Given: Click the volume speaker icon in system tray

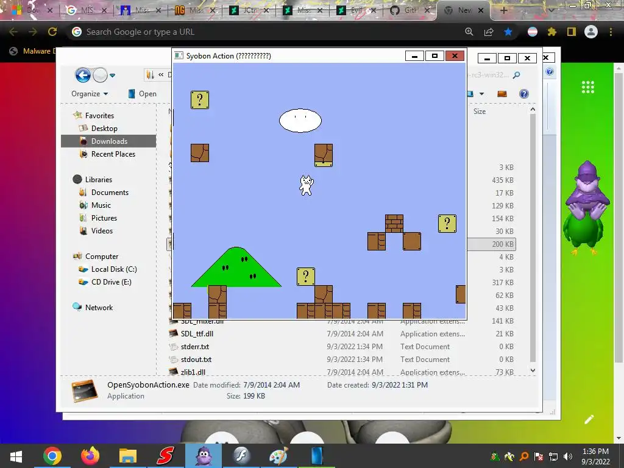Looking at the screenshot, I should tap(568, 456).
